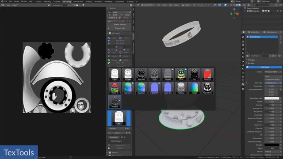Click the pin image icon in UV editor header
This screenshot has height=159, width=283.
(x=83, y=5)
